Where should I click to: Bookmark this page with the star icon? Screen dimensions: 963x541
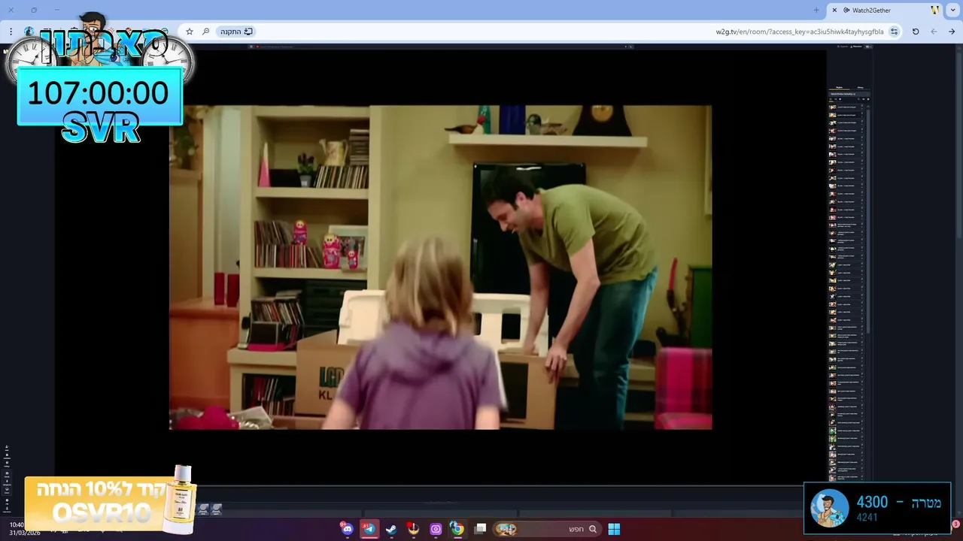pos(190,32)
